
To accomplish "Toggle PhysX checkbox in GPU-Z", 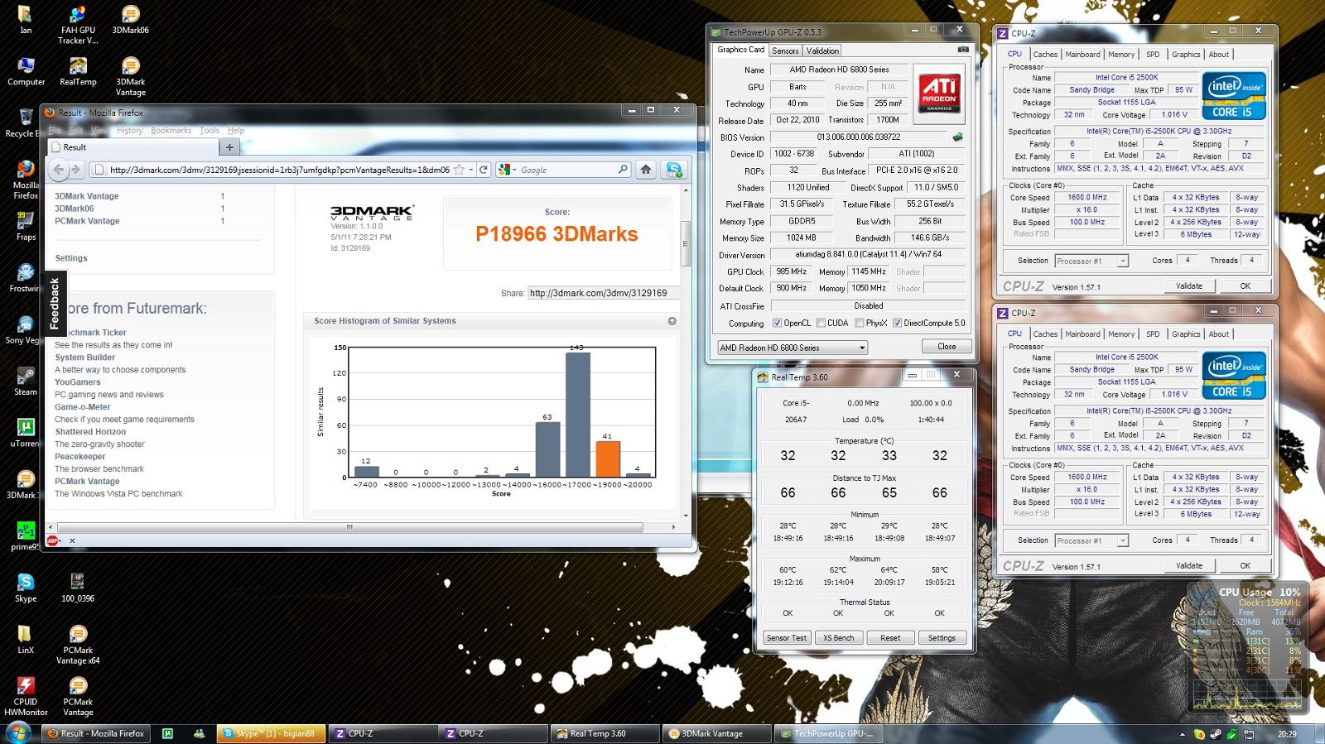I will [860, 323].
